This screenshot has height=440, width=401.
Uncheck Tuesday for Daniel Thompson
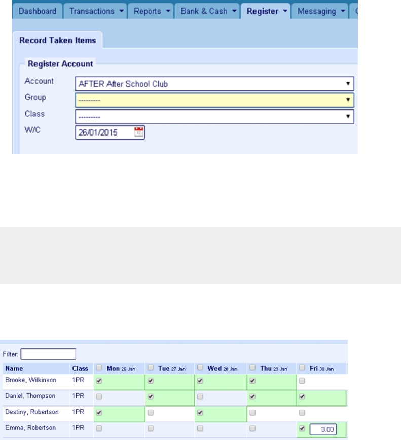151,396
